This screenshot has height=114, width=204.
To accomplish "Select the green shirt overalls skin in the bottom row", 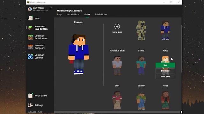I will (141, 101).
